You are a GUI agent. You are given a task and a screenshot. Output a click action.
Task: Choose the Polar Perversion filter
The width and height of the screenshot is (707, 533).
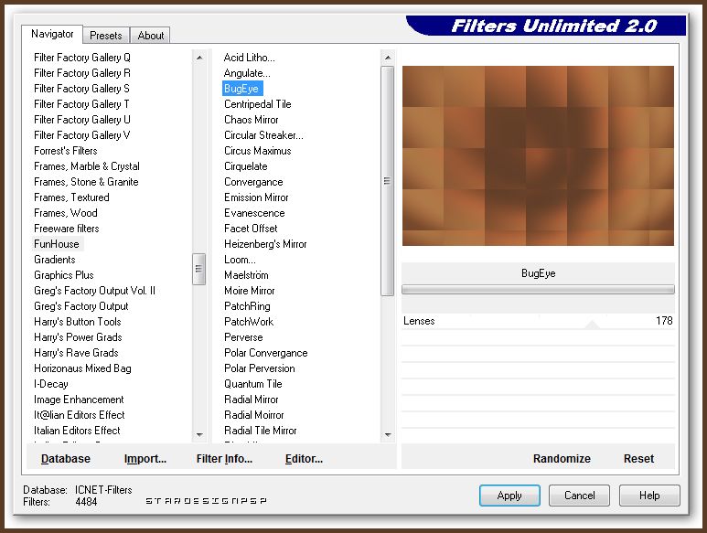(x=259, y=368)
